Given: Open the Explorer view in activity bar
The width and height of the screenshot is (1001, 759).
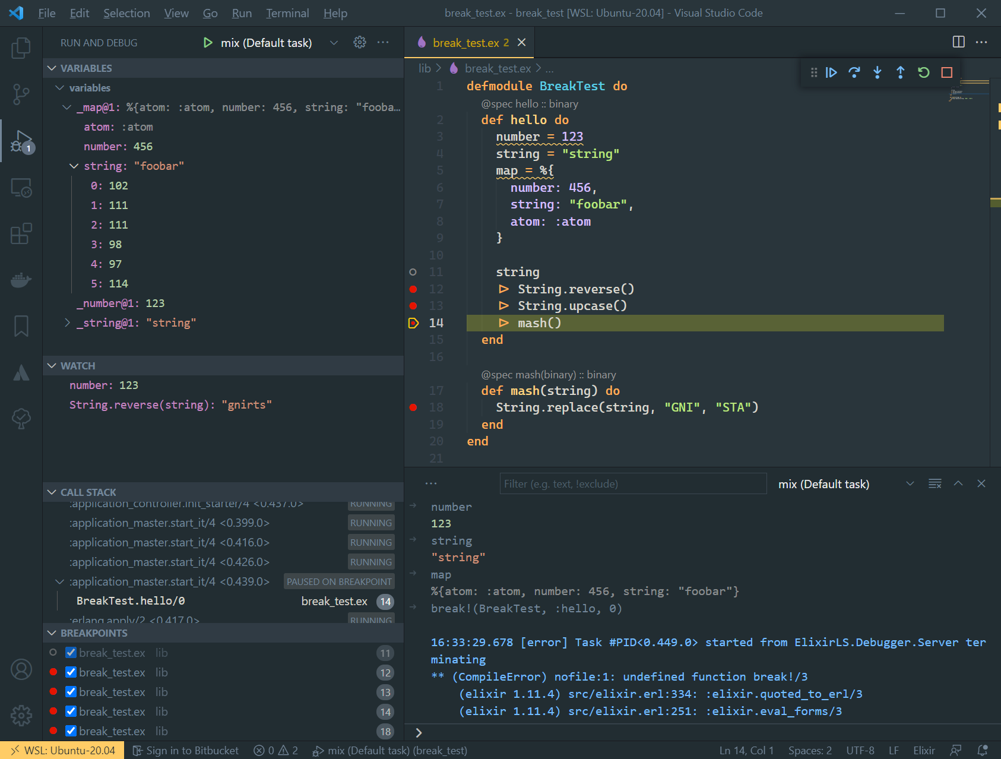Looking at the screenshot, I should (21, 48).
